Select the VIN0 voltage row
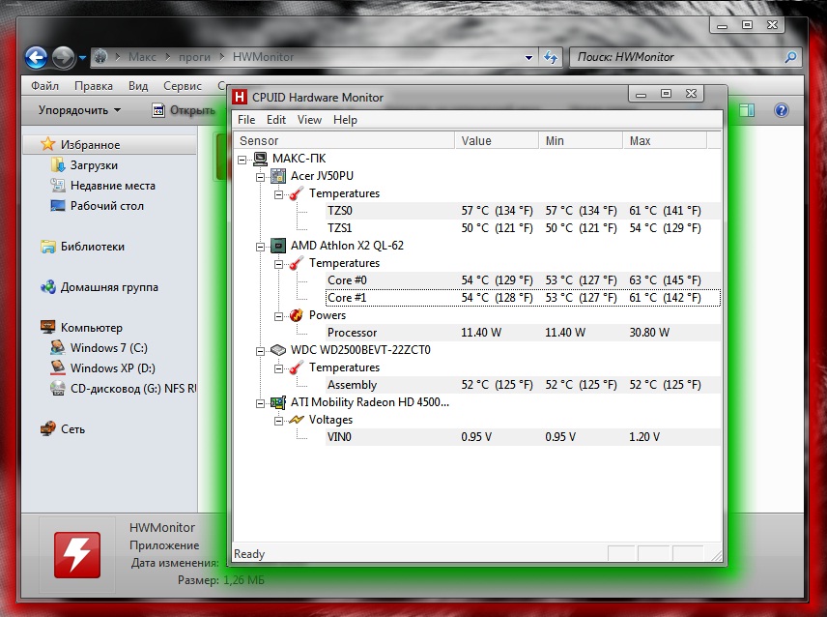 click(x=524, y=437)
